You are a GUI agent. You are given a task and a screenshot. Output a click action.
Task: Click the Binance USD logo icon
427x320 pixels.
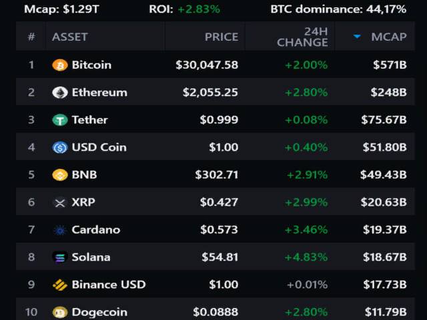point(60,285)
